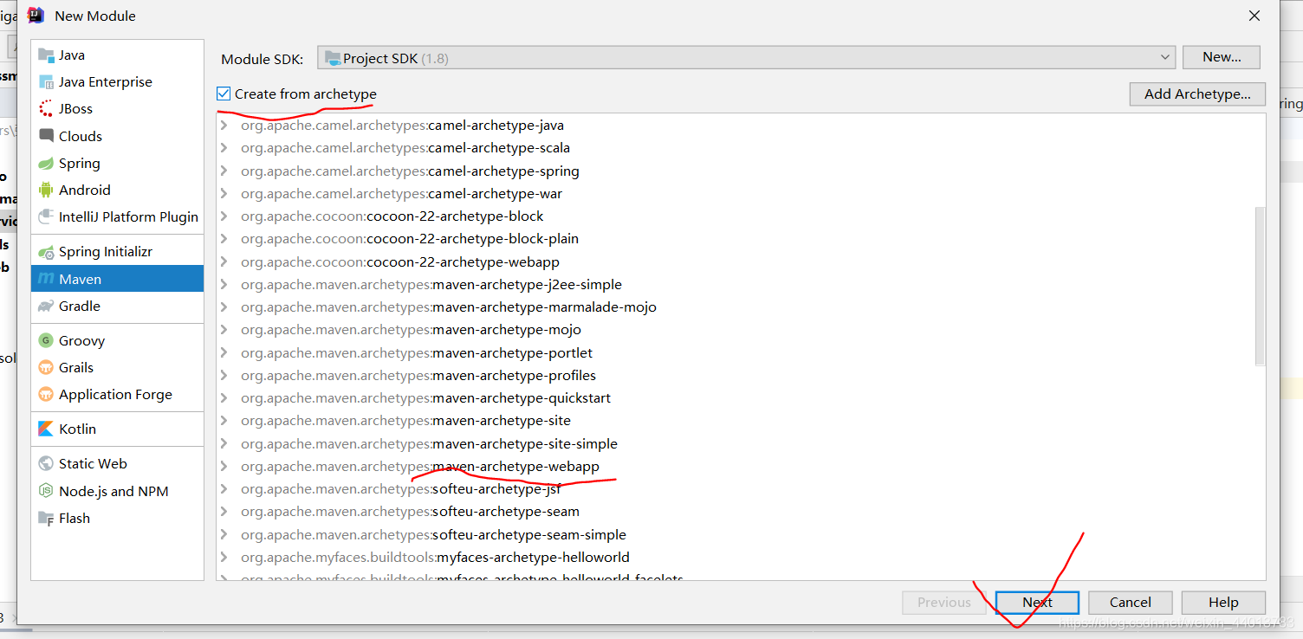
Task: Expand the maven-archetype-quickstart node
Action: click(x=224, y=397)
